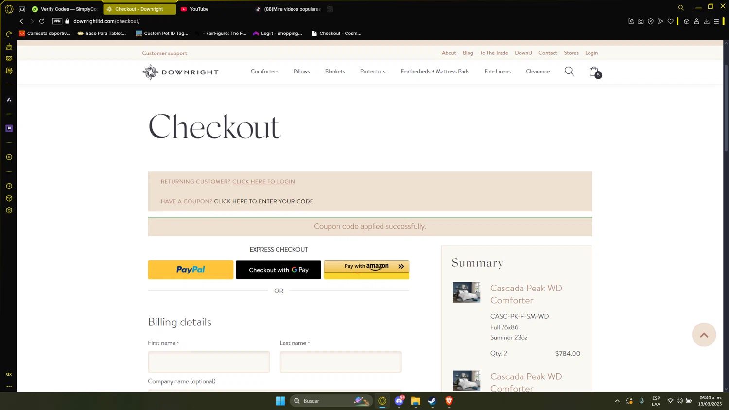Click the site search magnifier icon
729x410 pixels.
(x=569, y=71)
